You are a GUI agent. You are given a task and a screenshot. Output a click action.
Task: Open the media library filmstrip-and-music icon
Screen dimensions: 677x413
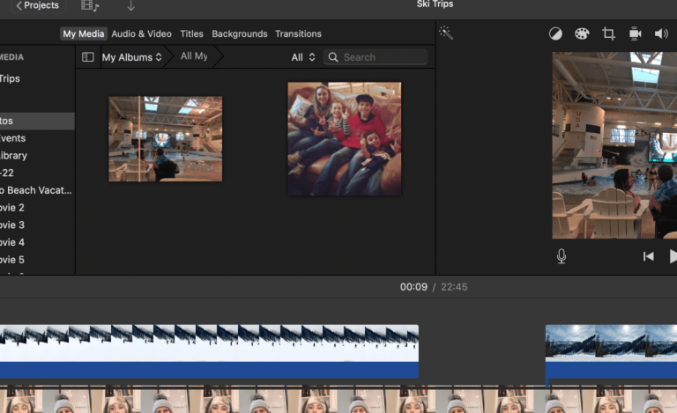[x=90, y=6]
